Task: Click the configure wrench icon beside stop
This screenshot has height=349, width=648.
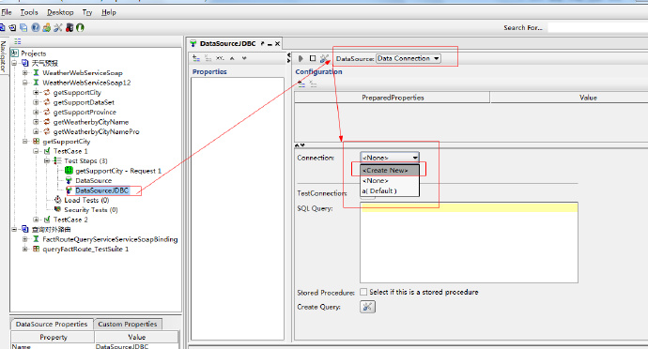Action: pyautogui.click(x=324, y=59)
